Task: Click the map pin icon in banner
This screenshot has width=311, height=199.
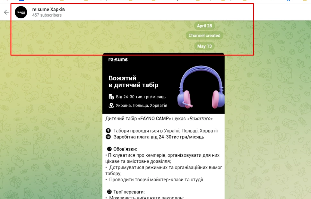Action: click(111, 105)
